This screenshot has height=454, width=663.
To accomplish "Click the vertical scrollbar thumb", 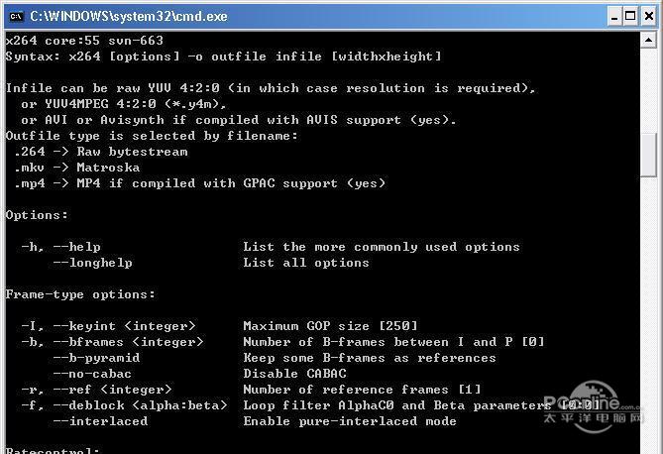I will (x=648, y=154).
